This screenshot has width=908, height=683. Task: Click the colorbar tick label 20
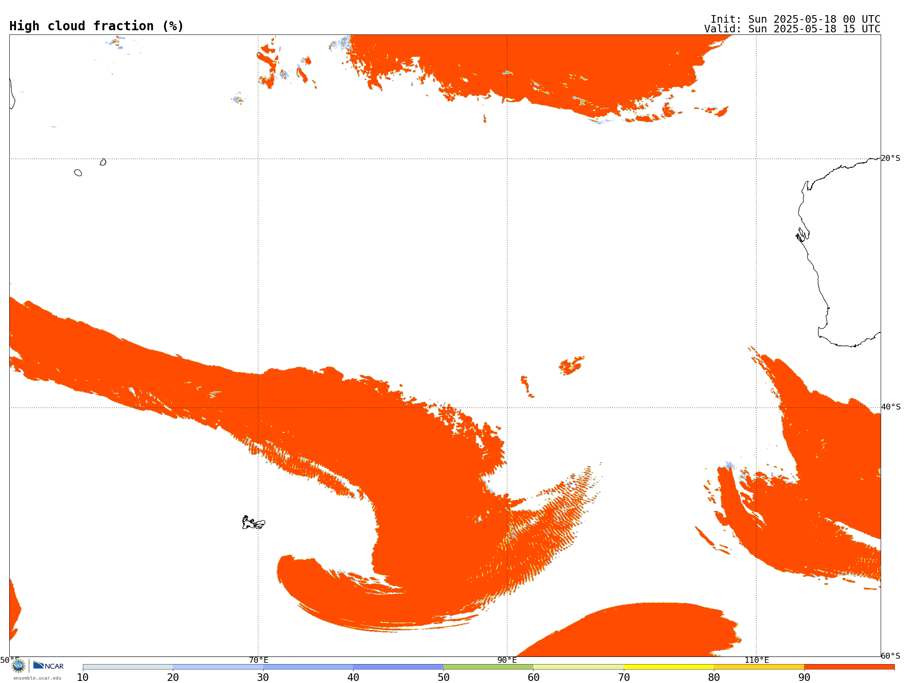[x=173, y=678]
